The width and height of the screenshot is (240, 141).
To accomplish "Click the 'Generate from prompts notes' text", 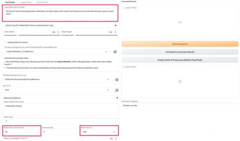I will click(x=16, y=58).
